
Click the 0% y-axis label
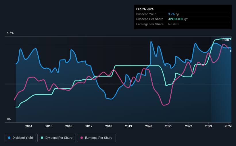pyautogui.click(x=9, y=119)
